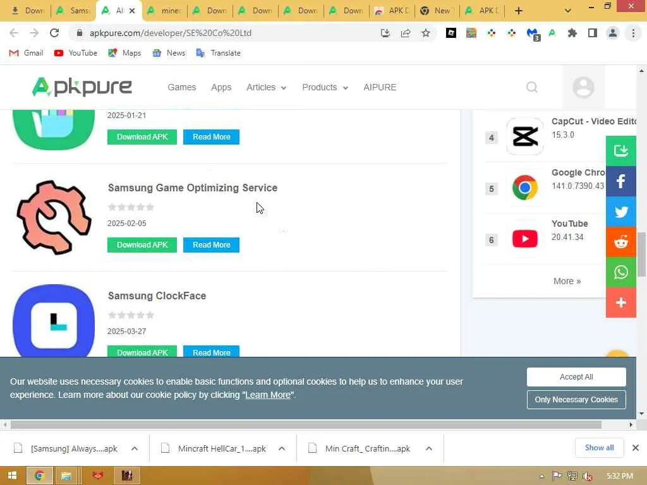Open the user account avatar on APKPure
This screenshot has height=485, width=647.
(x=583, y=87)
